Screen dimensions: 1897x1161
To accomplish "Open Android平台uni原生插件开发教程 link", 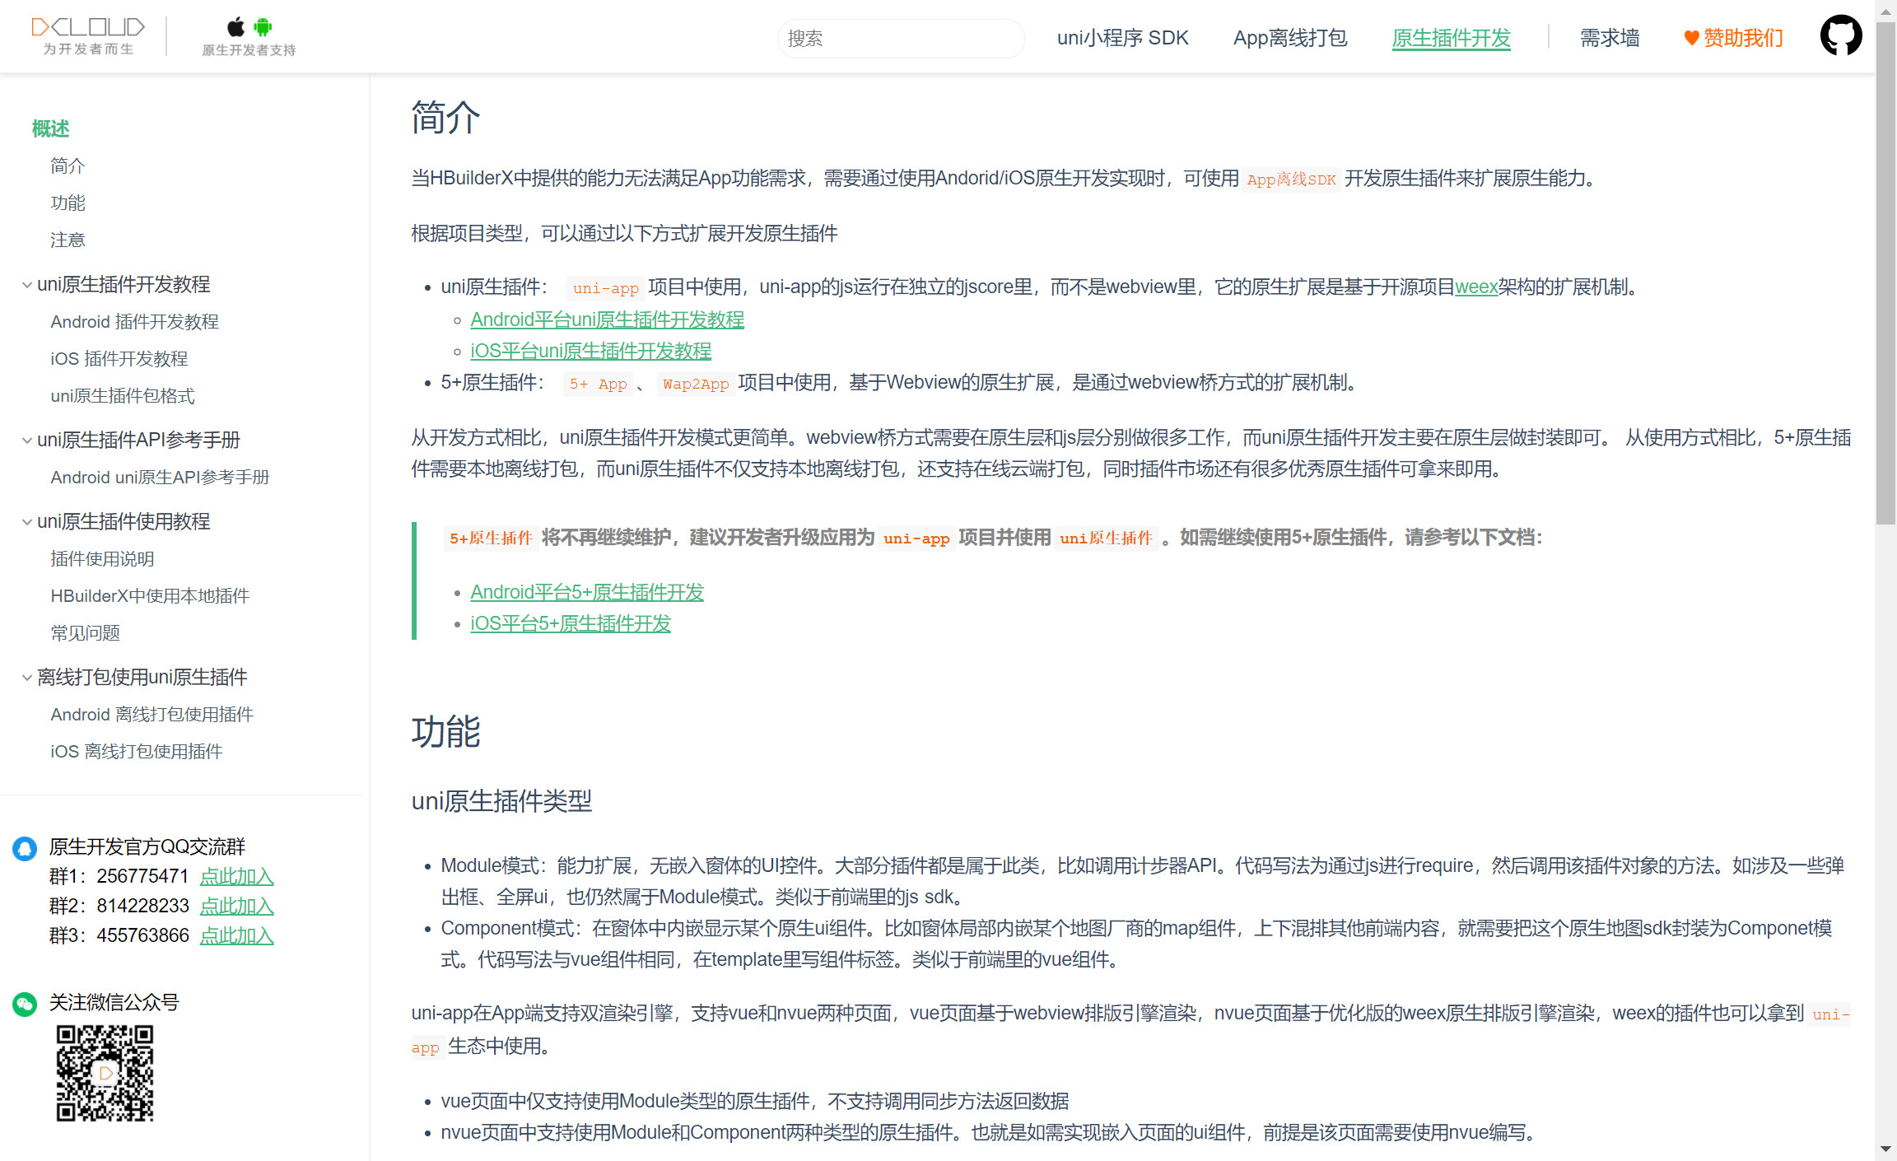I will (608, 319).
